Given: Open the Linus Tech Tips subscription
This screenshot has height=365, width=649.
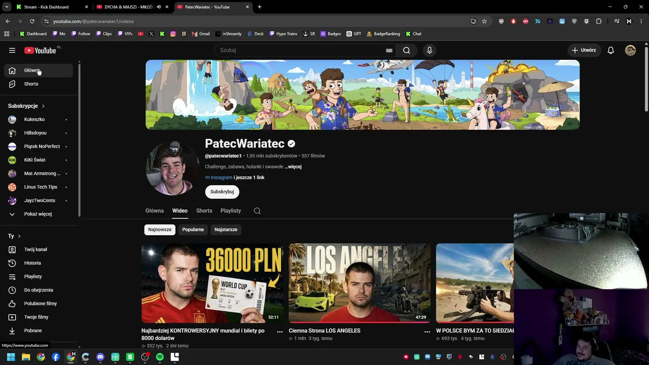Looking at the screenshot, I should click(39, 187).
